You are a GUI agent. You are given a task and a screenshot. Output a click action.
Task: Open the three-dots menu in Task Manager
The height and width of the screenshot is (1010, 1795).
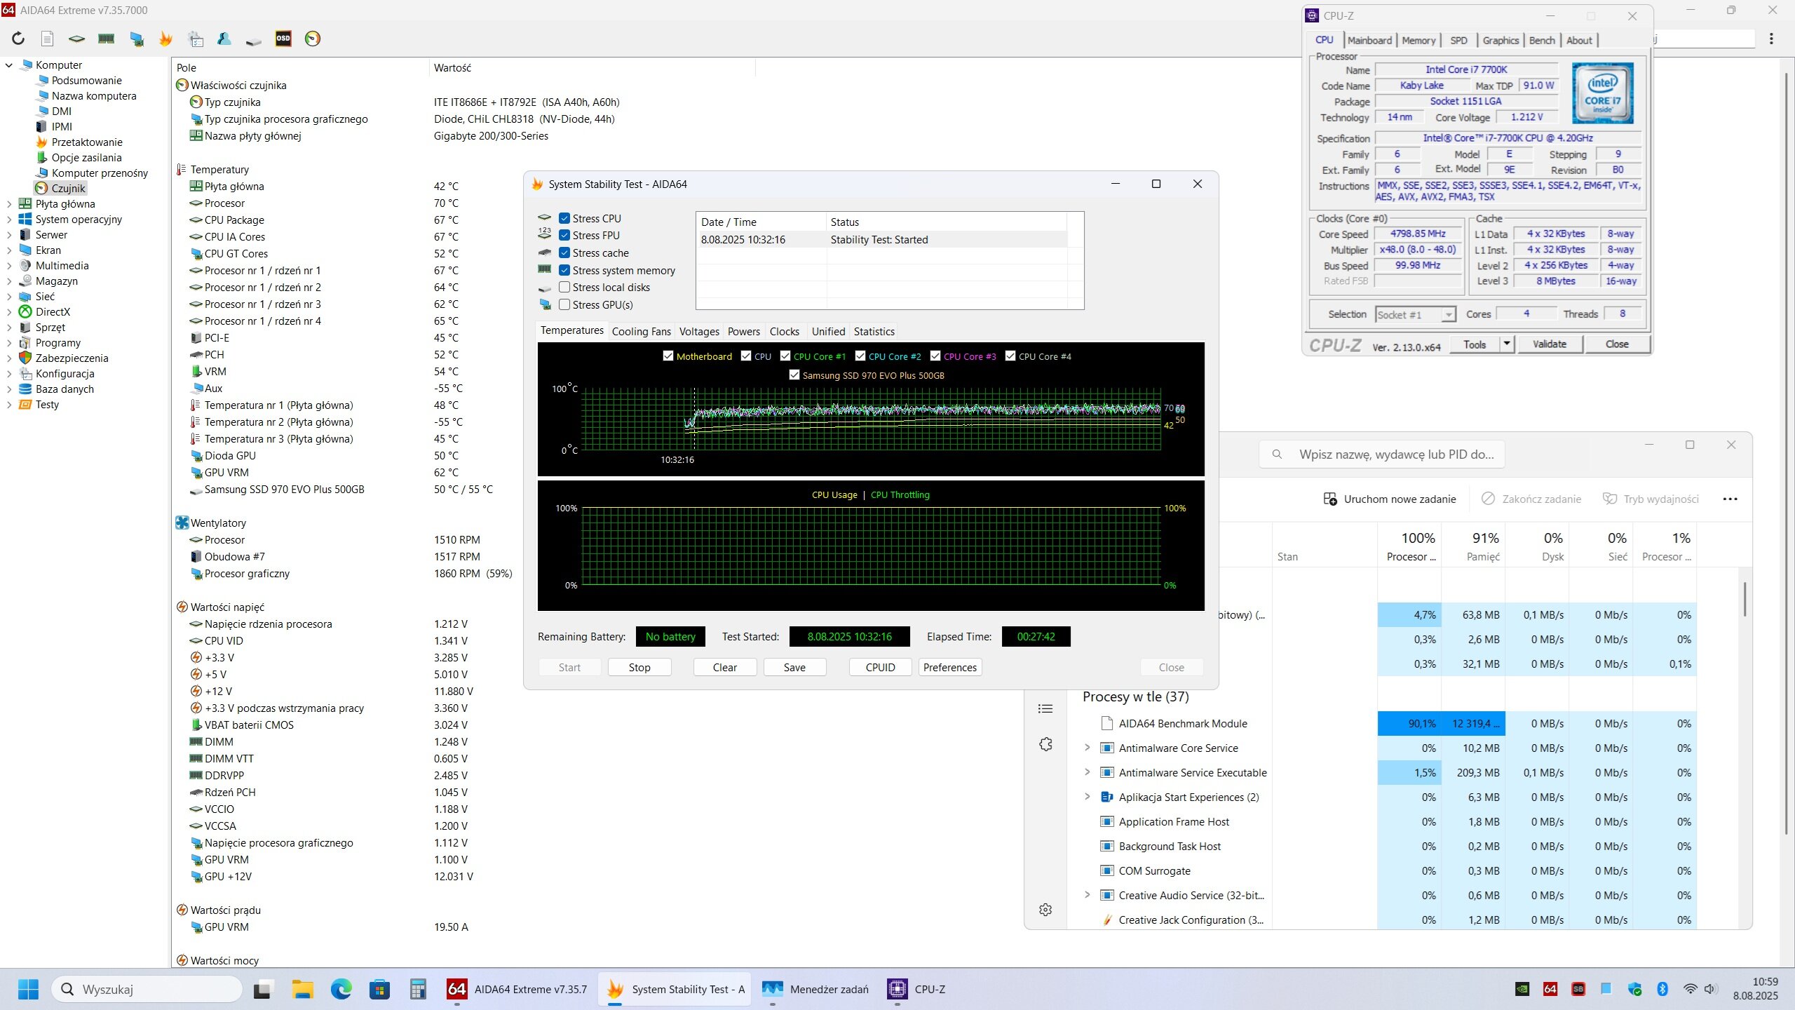point(1730,499)
